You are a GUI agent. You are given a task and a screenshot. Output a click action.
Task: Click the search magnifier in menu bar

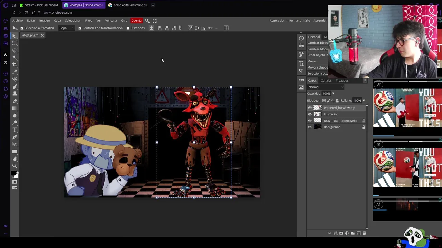[x=147, y=21]
